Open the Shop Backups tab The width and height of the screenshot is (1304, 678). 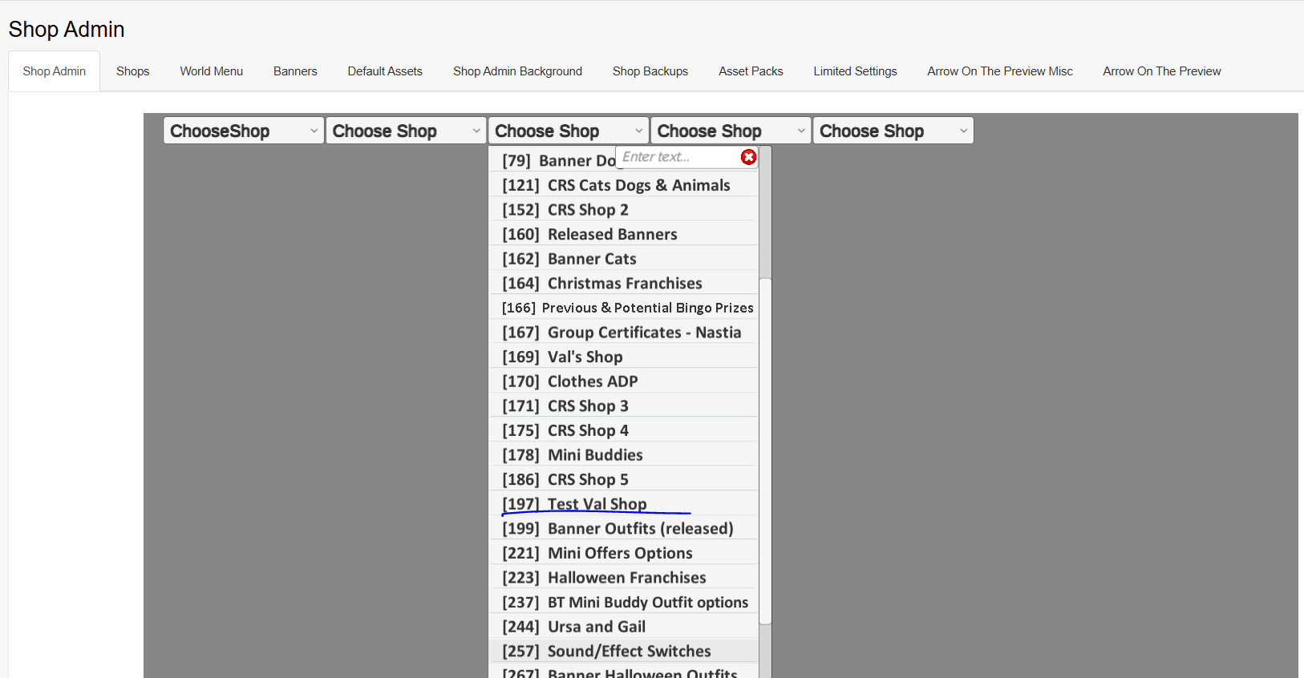click(650, 71)
